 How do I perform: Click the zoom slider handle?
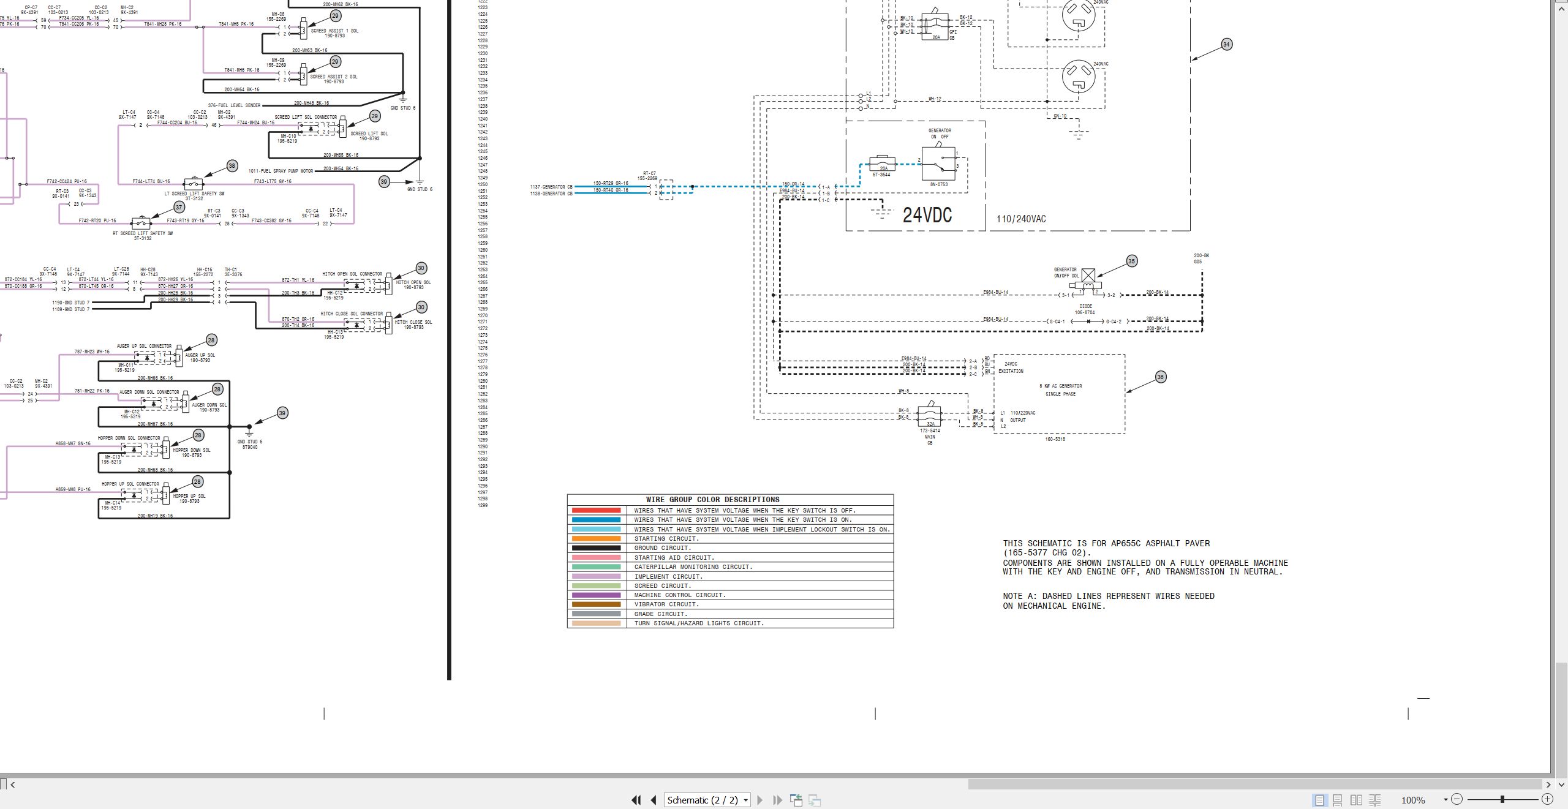click(x=1502, y=799)
